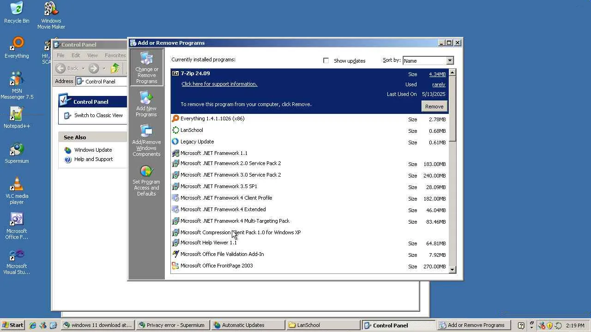Open Windows Movie Maker desktop icon
The width and height of the screenshot is (591, 332).
tap(51, 16)
